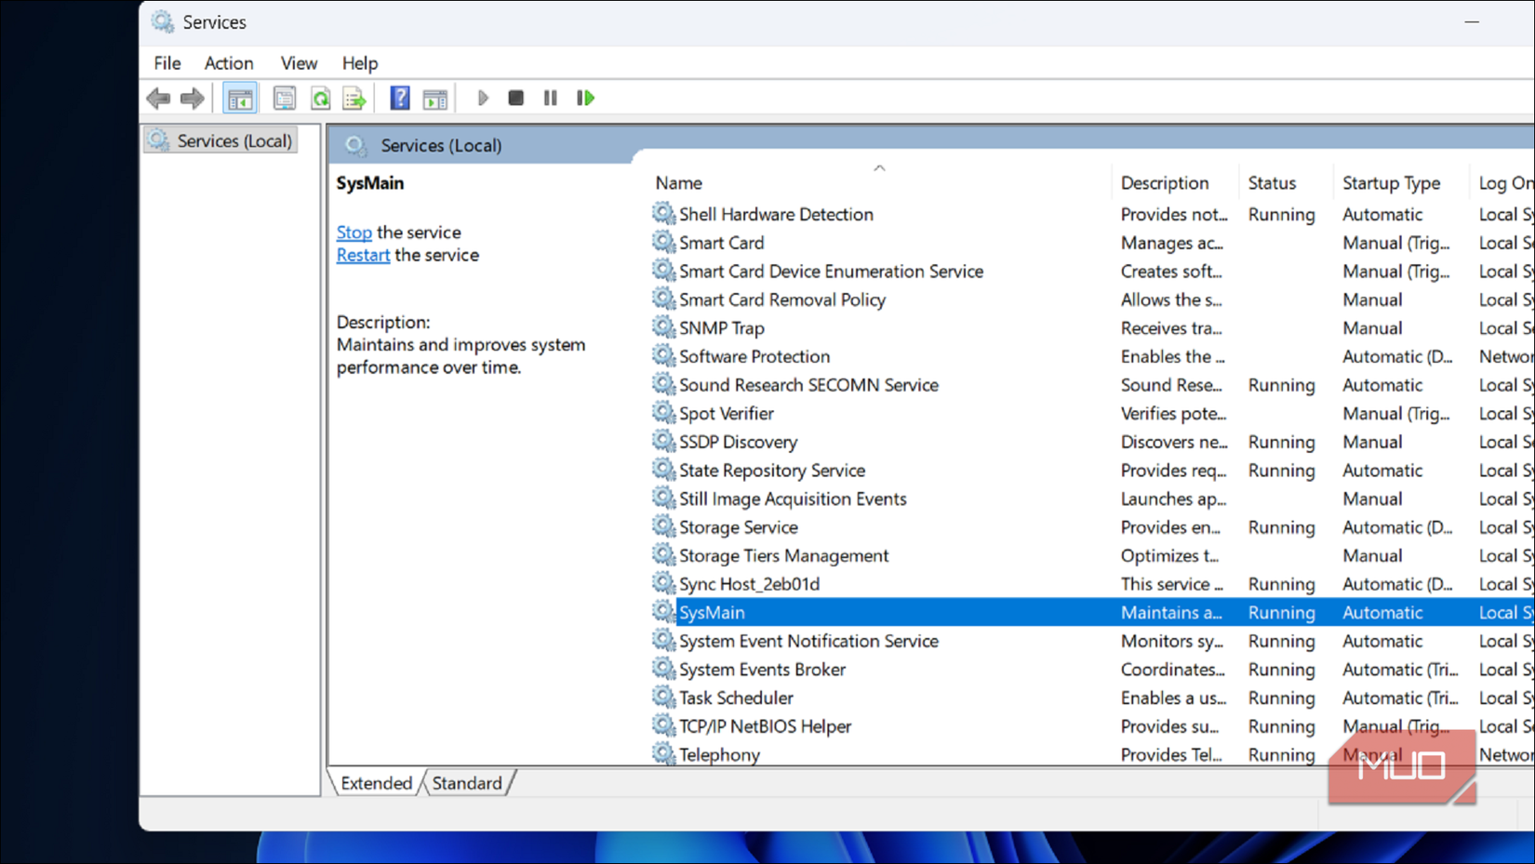Image resolution: width=1535 pixels, height=864 pixels.
Task: Collapse the Name column sort chevron
Action: [x=879, y=168]
